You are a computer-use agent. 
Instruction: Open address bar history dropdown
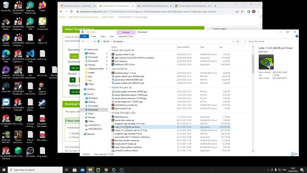tap(233, 42)
